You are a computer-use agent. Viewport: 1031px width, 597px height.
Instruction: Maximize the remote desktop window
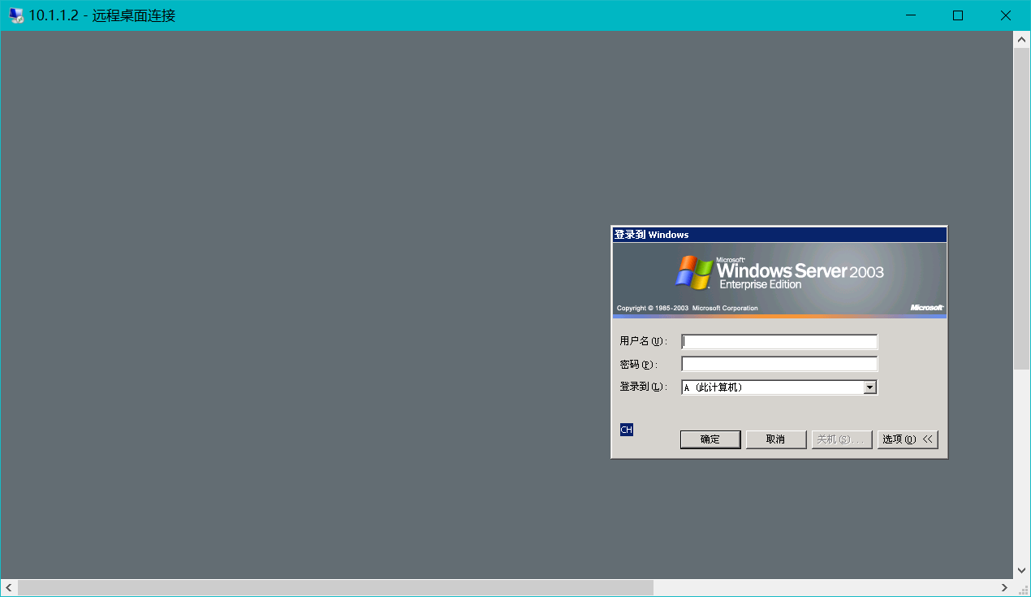pyautogui.click(x=958, y=15)
